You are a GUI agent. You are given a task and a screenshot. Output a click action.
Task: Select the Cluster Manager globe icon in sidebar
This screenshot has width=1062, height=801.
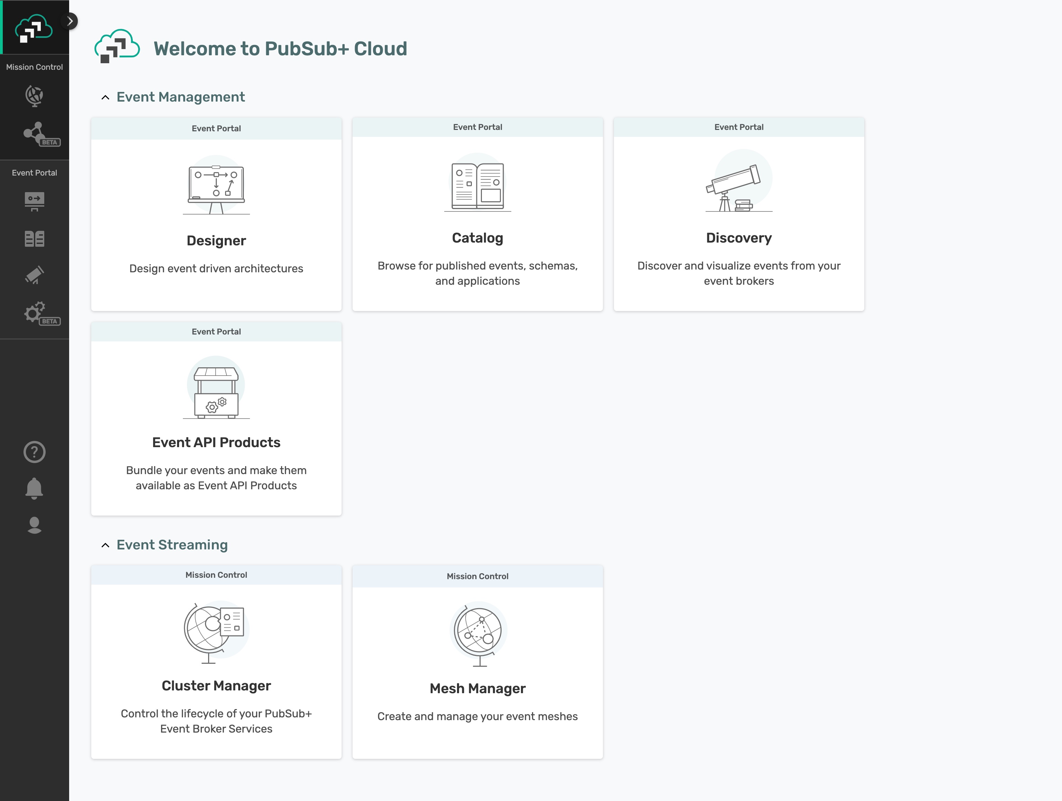coord(34,96)
